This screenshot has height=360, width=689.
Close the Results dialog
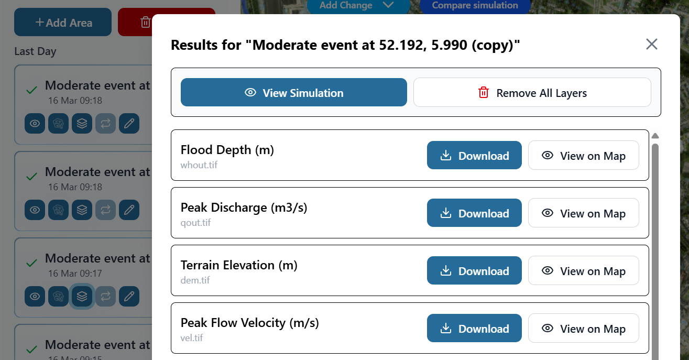[651, 44]
